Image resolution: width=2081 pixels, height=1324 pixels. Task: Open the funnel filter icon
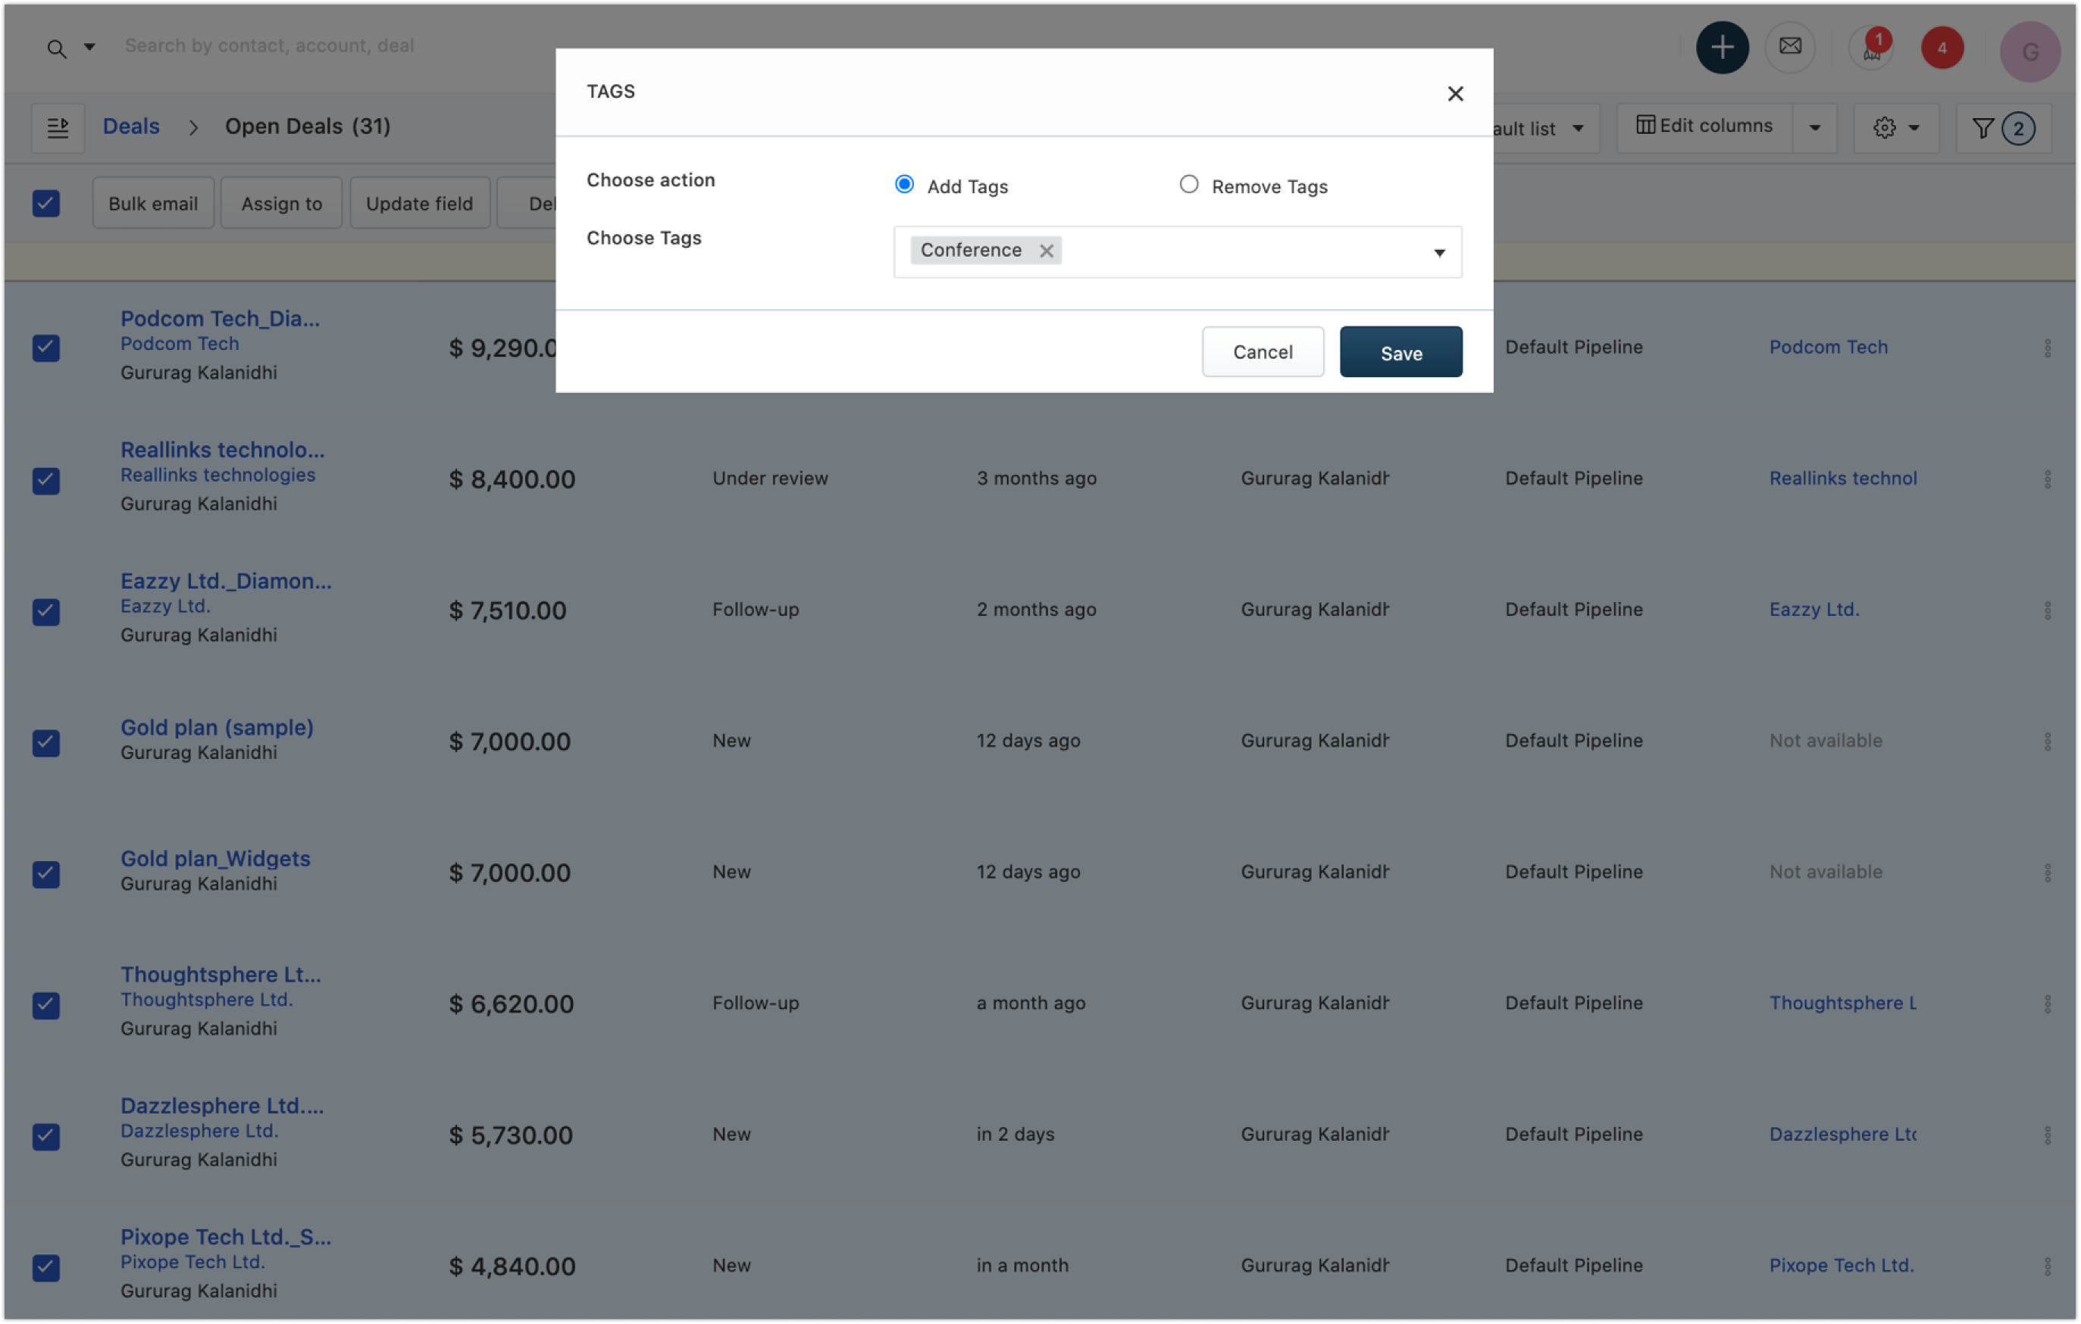click(1982, 129)
